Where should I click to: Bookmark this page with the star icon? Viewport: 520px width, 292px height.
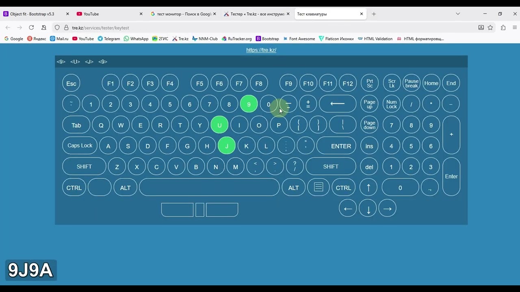(x=490, y=28)
